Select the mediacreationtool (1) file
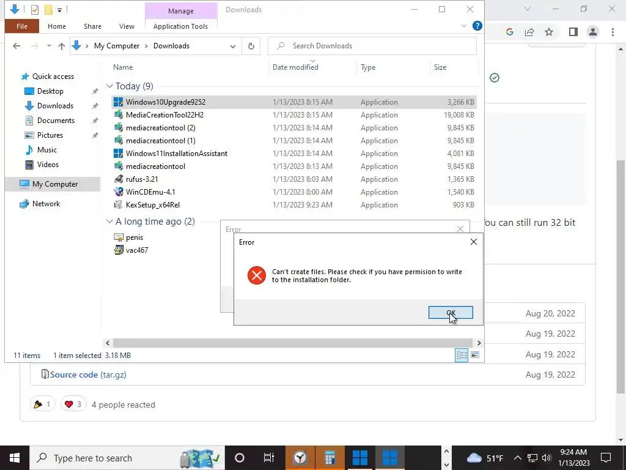Viewport: 626px width, 470px height. (161, 141)
